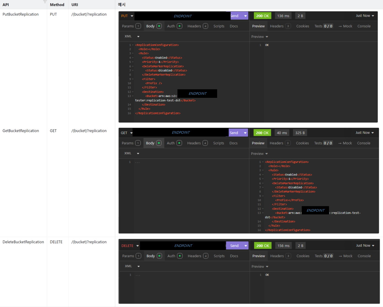383x307 pixels.
Task: Open Docs tab in PUT request
Action: (x=234, y=26)
